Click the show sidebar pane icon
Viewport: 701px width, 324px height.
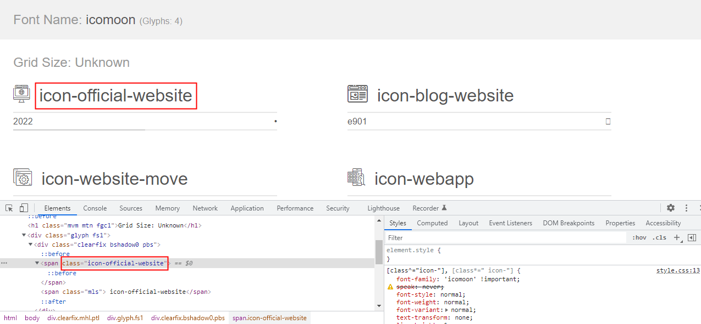pyautogui.click(x=692, y=237)
